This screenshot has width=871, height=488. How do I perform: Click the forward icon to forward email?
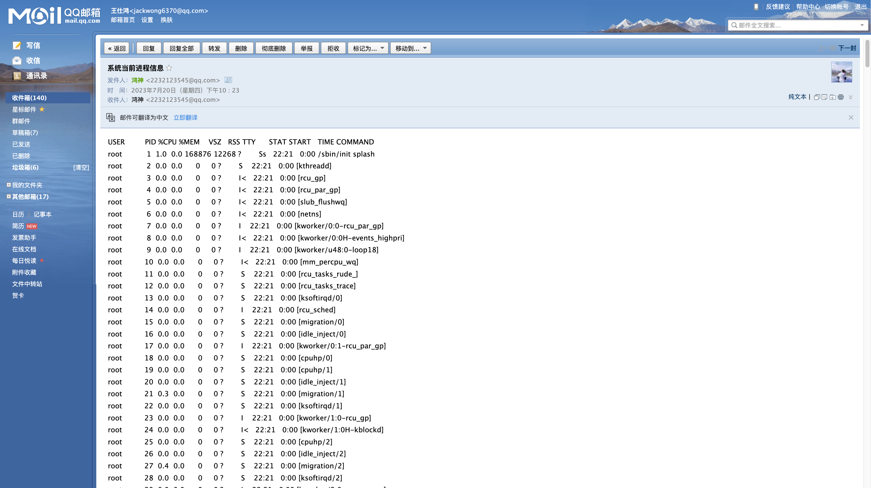(214, 48)
